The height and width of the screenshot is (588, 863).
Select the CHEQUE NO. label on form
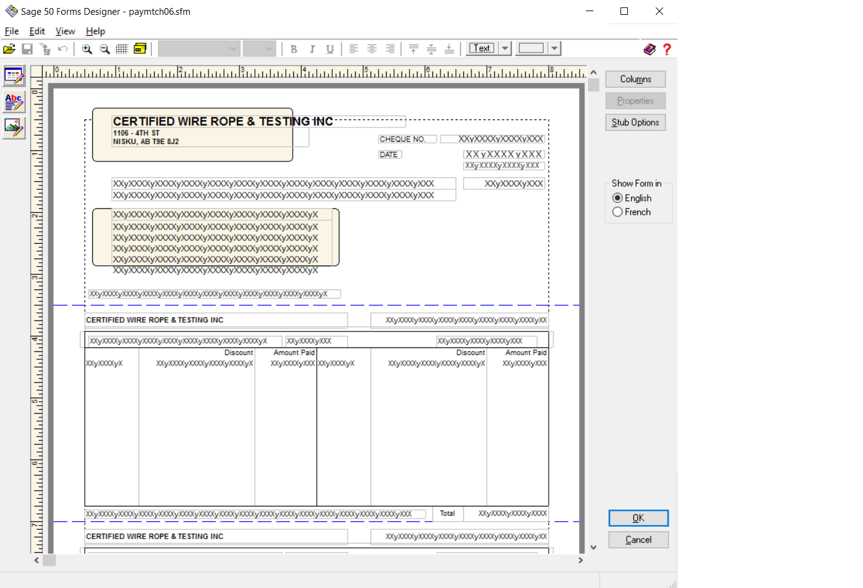pos(408,139)
